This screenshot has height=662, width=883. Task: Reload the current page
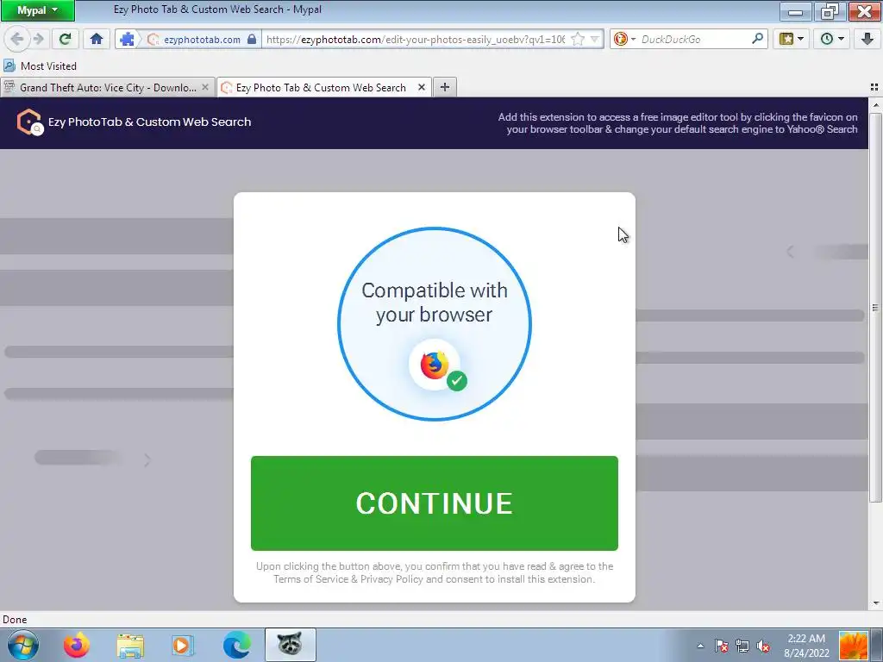point(65,39)
